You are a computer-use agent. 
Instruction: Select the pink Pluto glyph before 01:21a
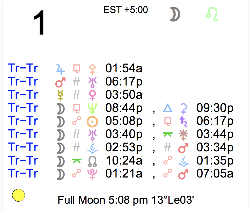(92, 174)
